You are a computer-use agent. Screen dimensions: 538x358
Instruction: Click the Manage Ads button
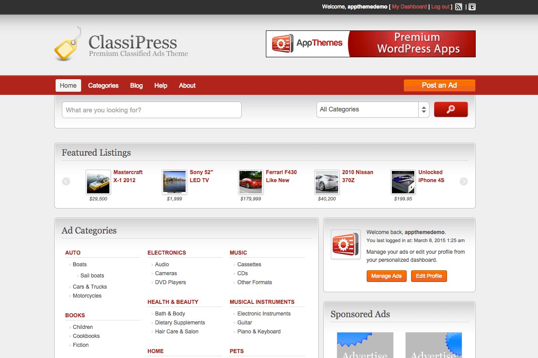pyautogui.click(x=386, y=276)
